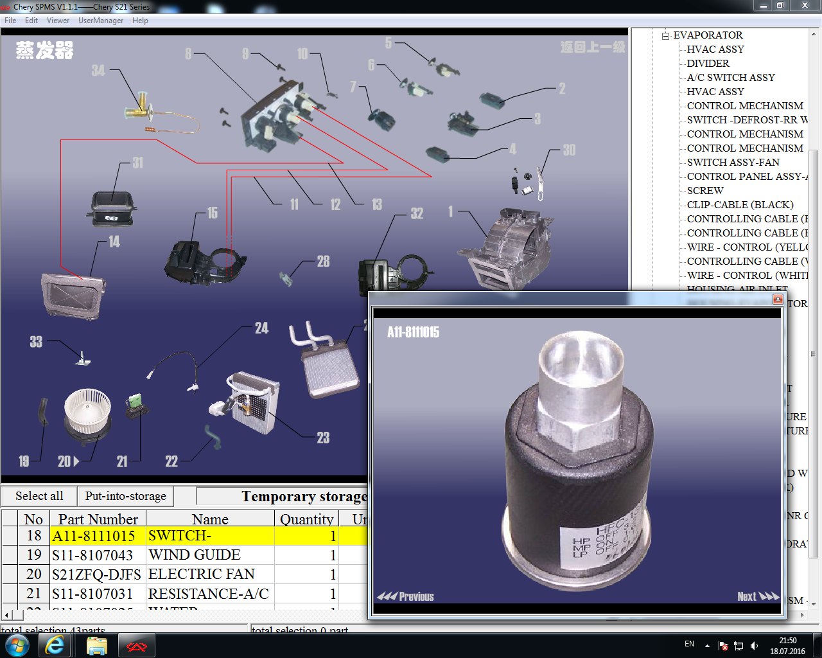Show hidden system tray icons

pos(707,646)
